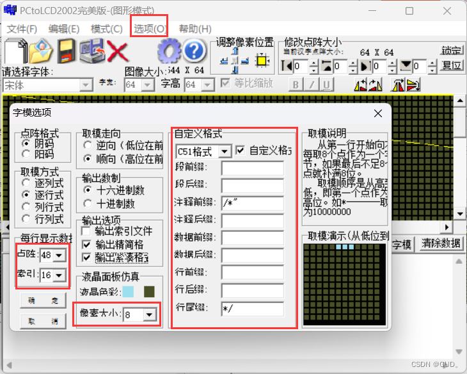The height and width of the screenshot is (374, 467).
Task: Open the 像素大小 dropdown
Action: click(150, 314)
